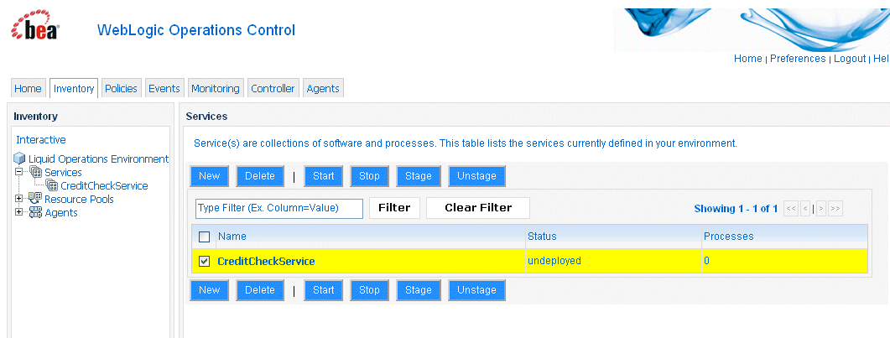Click the Start button above the table
Viewport: 890px width, 338px height.
[x=324, y=176]
